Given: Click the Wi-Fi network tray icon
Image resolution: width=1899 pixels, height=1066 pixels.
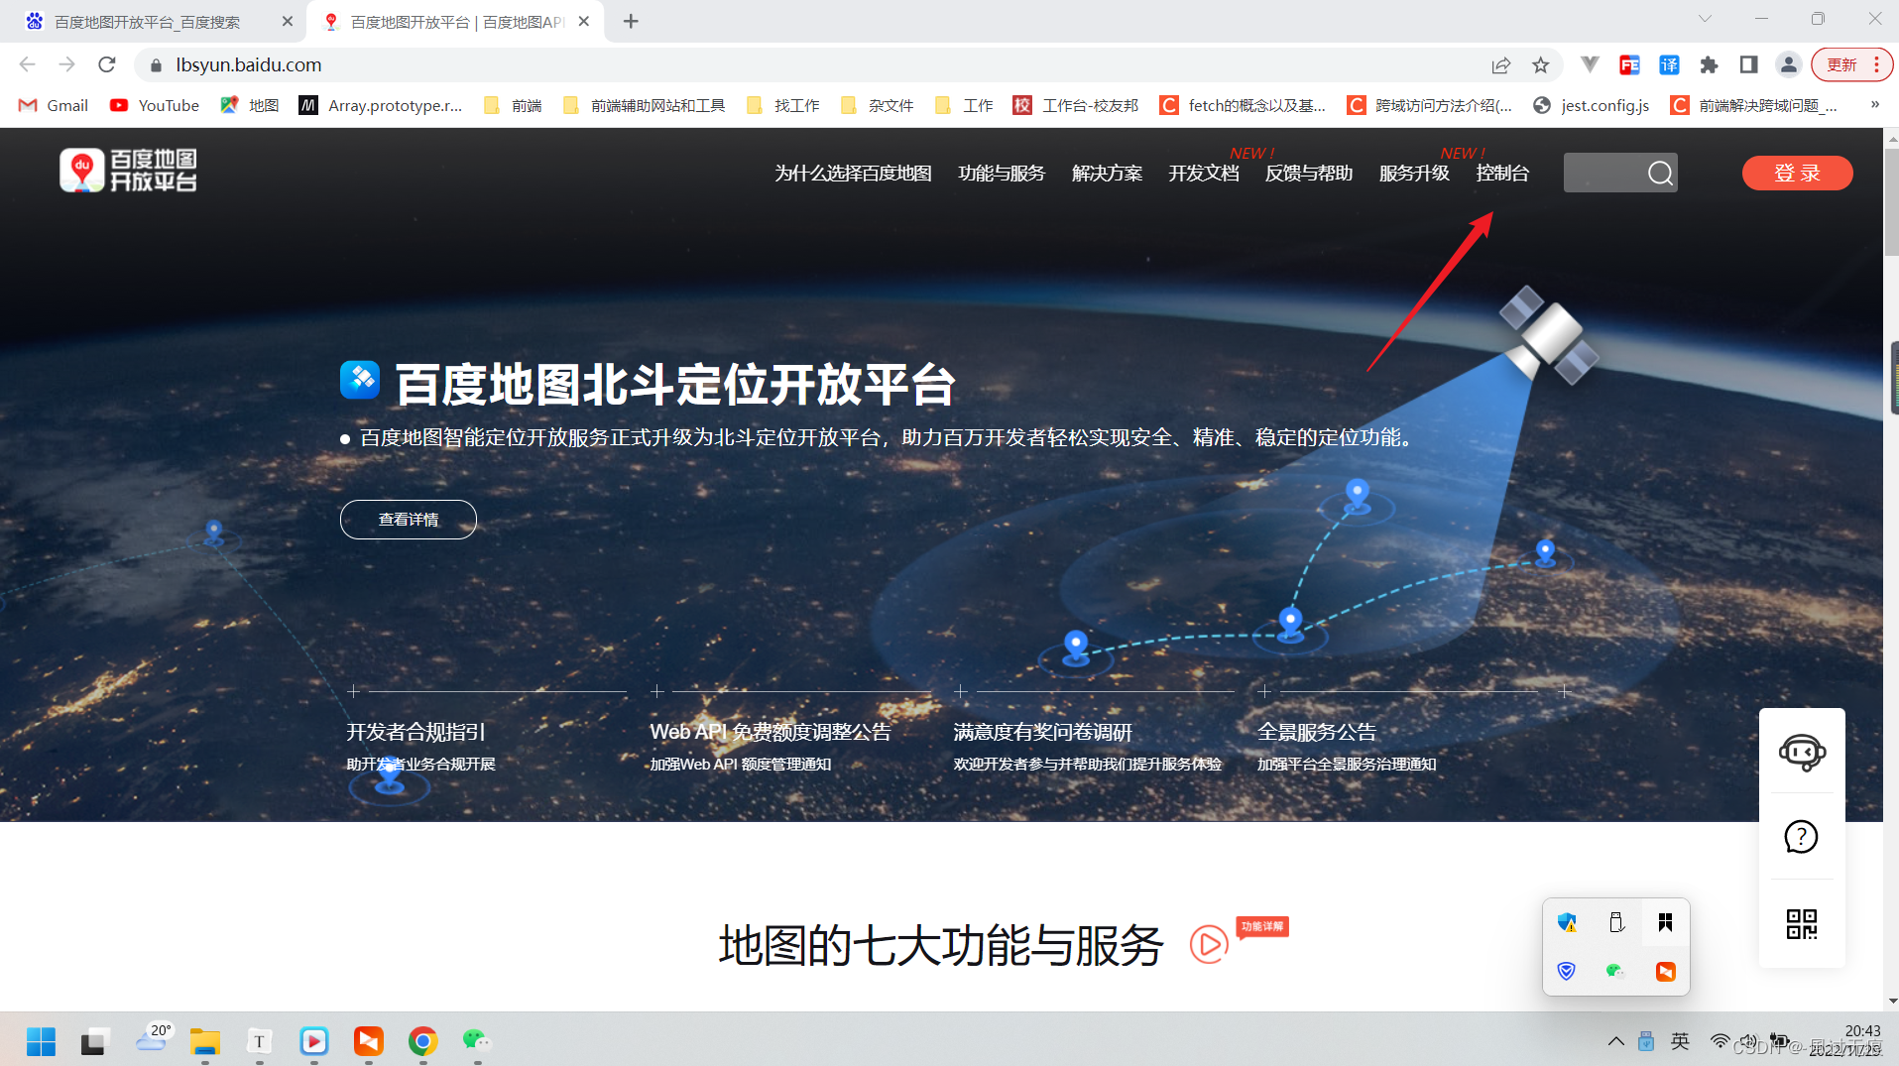Looking at the screenshot, I should pos(1720,1041).
